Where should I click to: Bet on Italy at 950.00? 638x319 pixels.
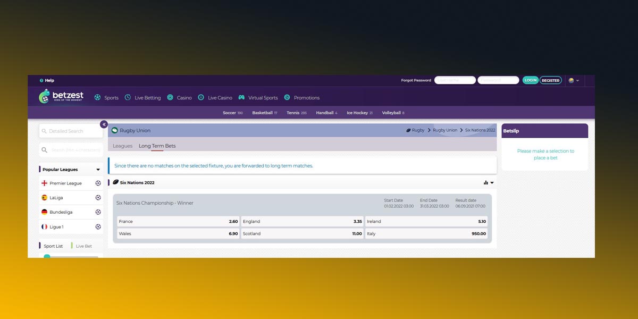[x=426, y=233]
